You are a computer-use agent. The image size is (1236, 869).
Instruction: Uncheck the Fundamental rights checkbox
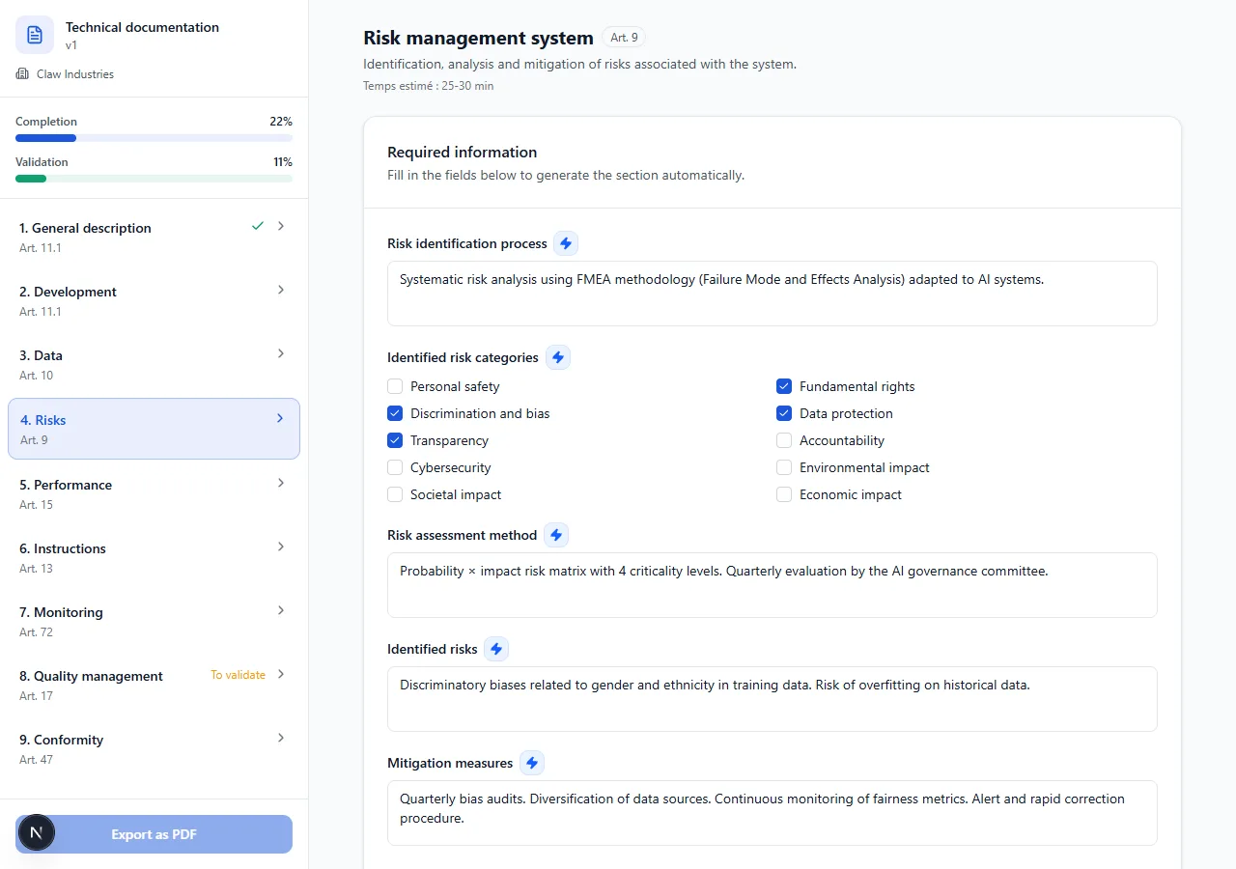[x=784, y=386]
